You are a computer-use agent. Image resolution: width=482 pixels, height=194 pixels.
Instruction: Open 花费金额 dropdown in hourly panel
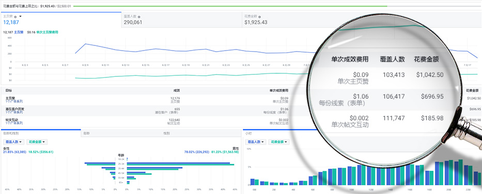(x=278, y=142)
